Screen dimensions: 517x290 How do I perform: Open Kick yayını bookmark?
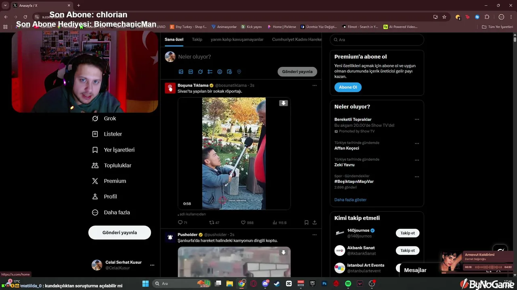point(252,27)
